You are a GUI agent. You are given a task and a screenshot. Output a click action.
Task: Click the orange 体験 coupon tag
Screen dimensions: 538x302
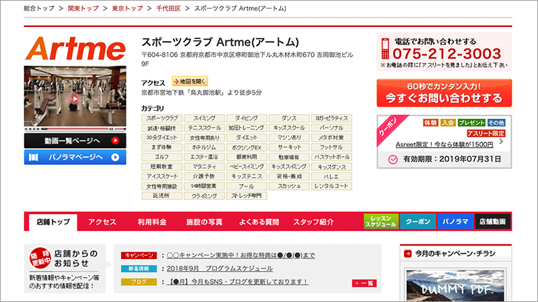coord(430,123)
